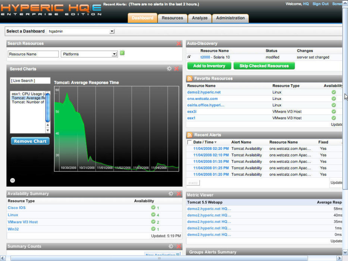Check the select-all Recent Alerts checkbox
Screen dimensions: 348x261
(189, 142)
